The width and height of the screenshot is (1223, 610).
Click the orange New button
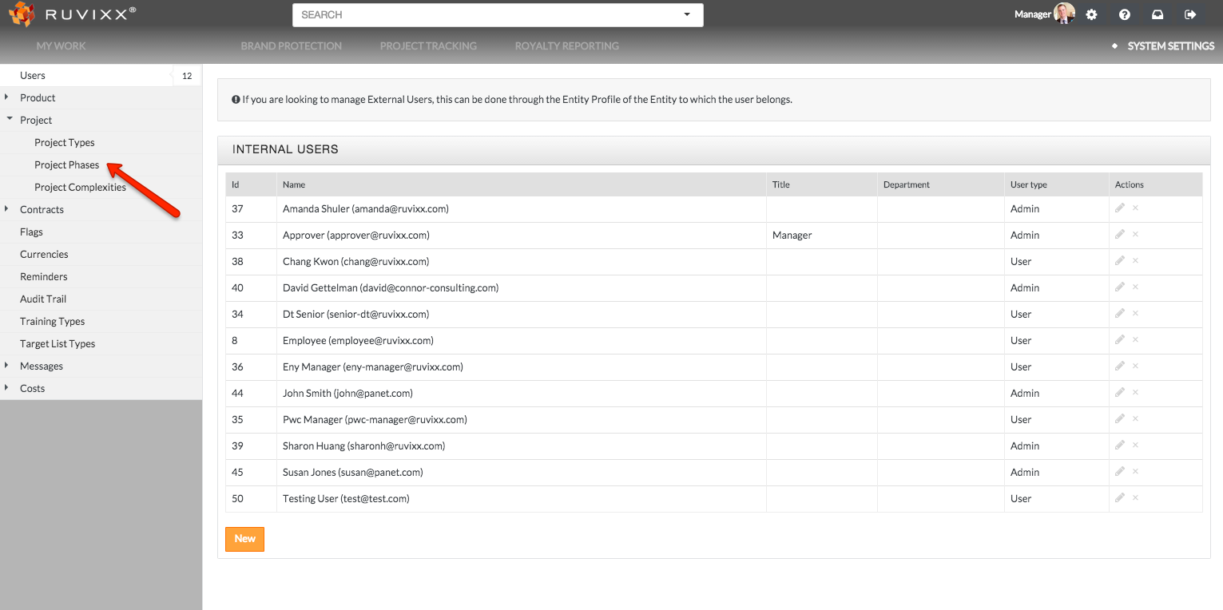coord(244,539)
